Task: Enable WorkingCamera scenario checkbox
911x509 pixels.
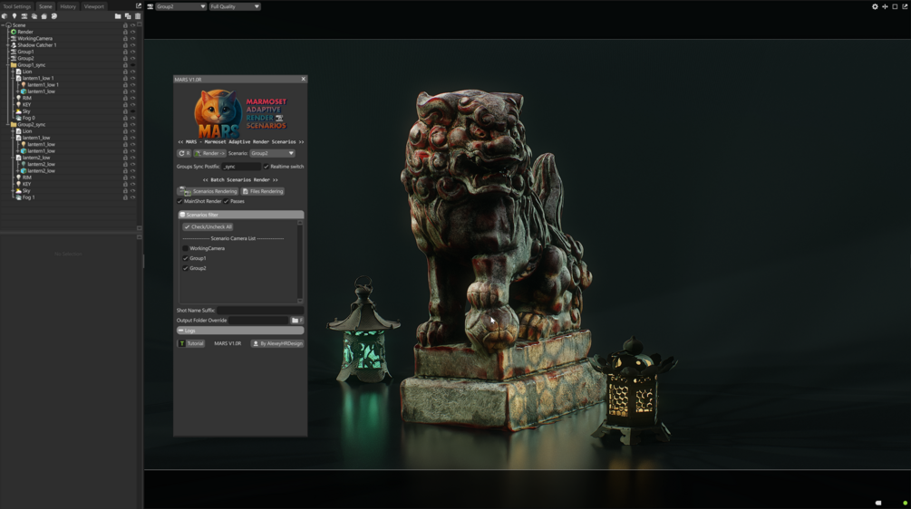Action: (x=185, y=248)
